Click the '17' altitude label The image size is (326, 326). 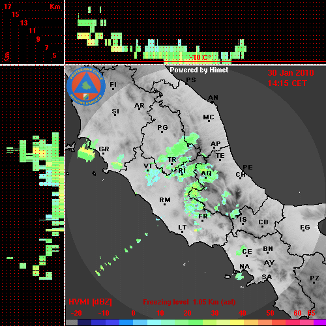coord(7,7)
